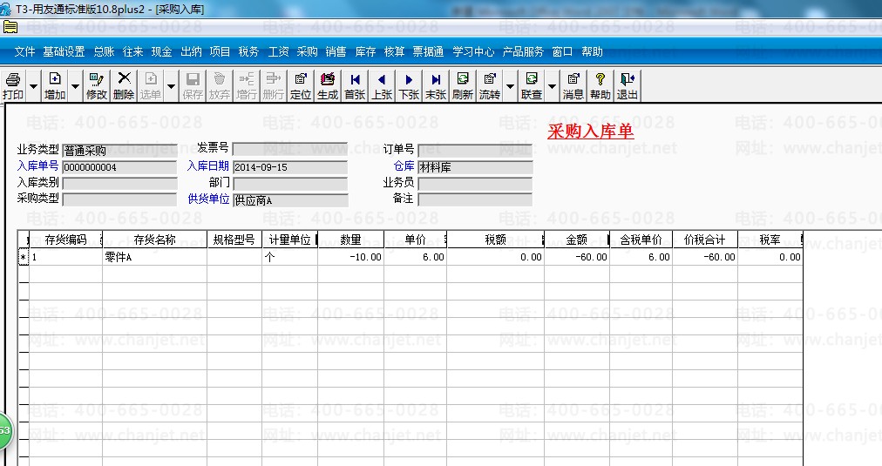
Task: Expand the arrow next to 增加
Action: click(x=75, y=86)
